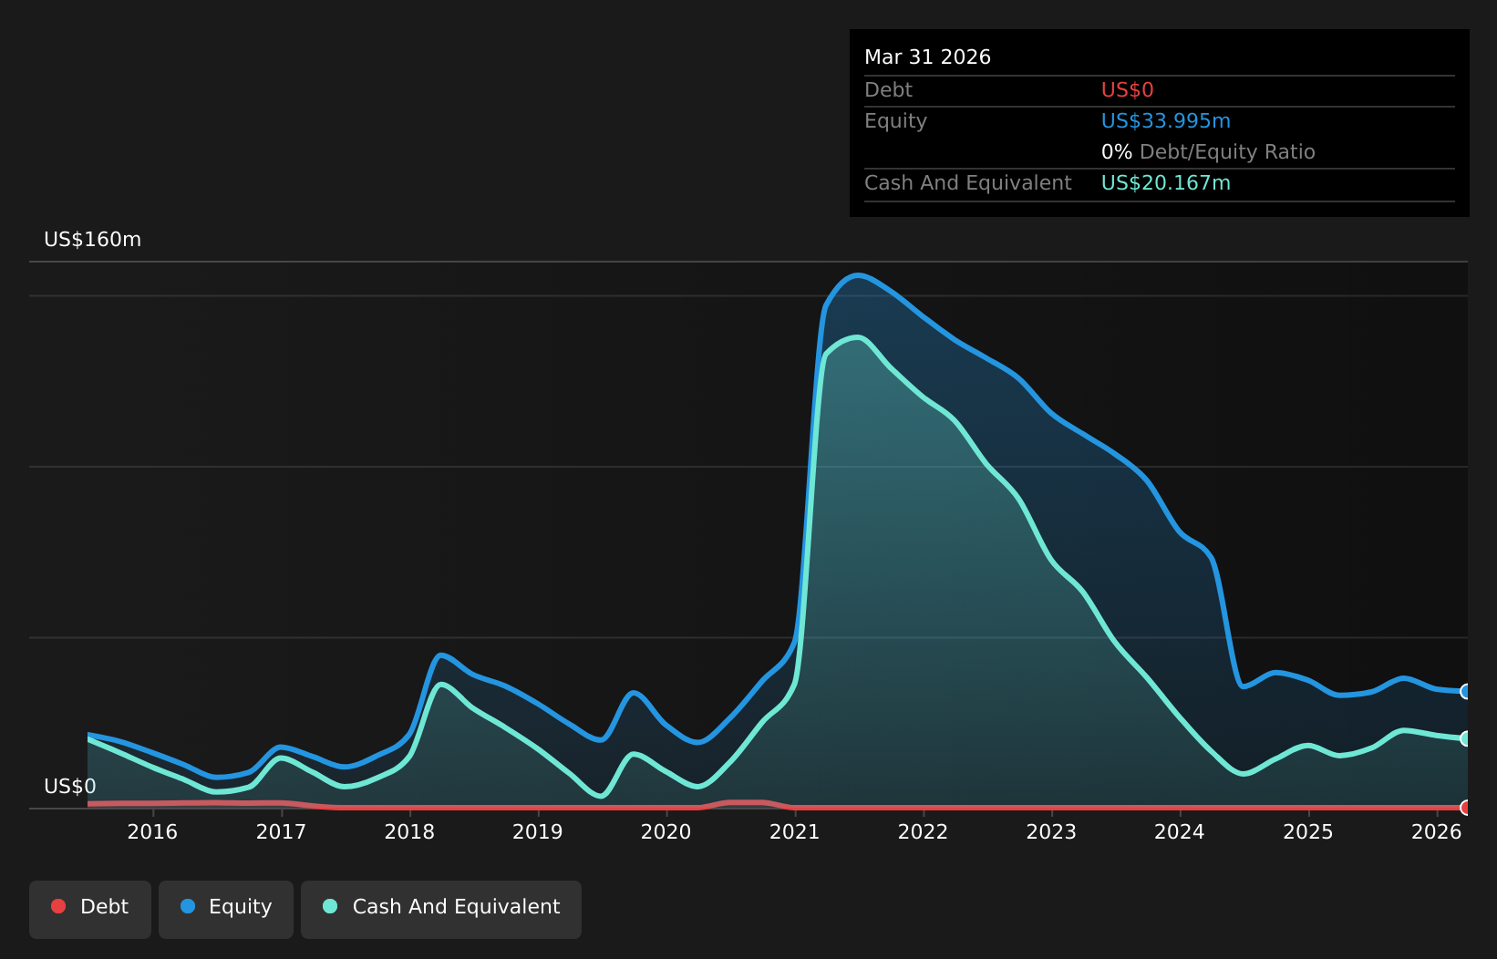Select the 2018 axis label
The image size is (1497, 959).
pyautogui.click(x=409, y=832)
